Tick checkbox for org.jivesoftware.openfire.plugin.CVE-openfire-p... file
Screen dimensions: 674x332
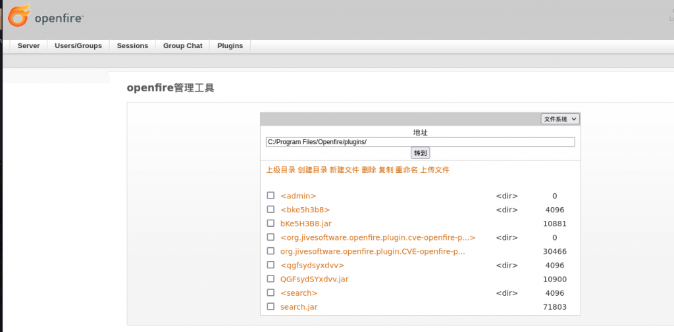271,251
